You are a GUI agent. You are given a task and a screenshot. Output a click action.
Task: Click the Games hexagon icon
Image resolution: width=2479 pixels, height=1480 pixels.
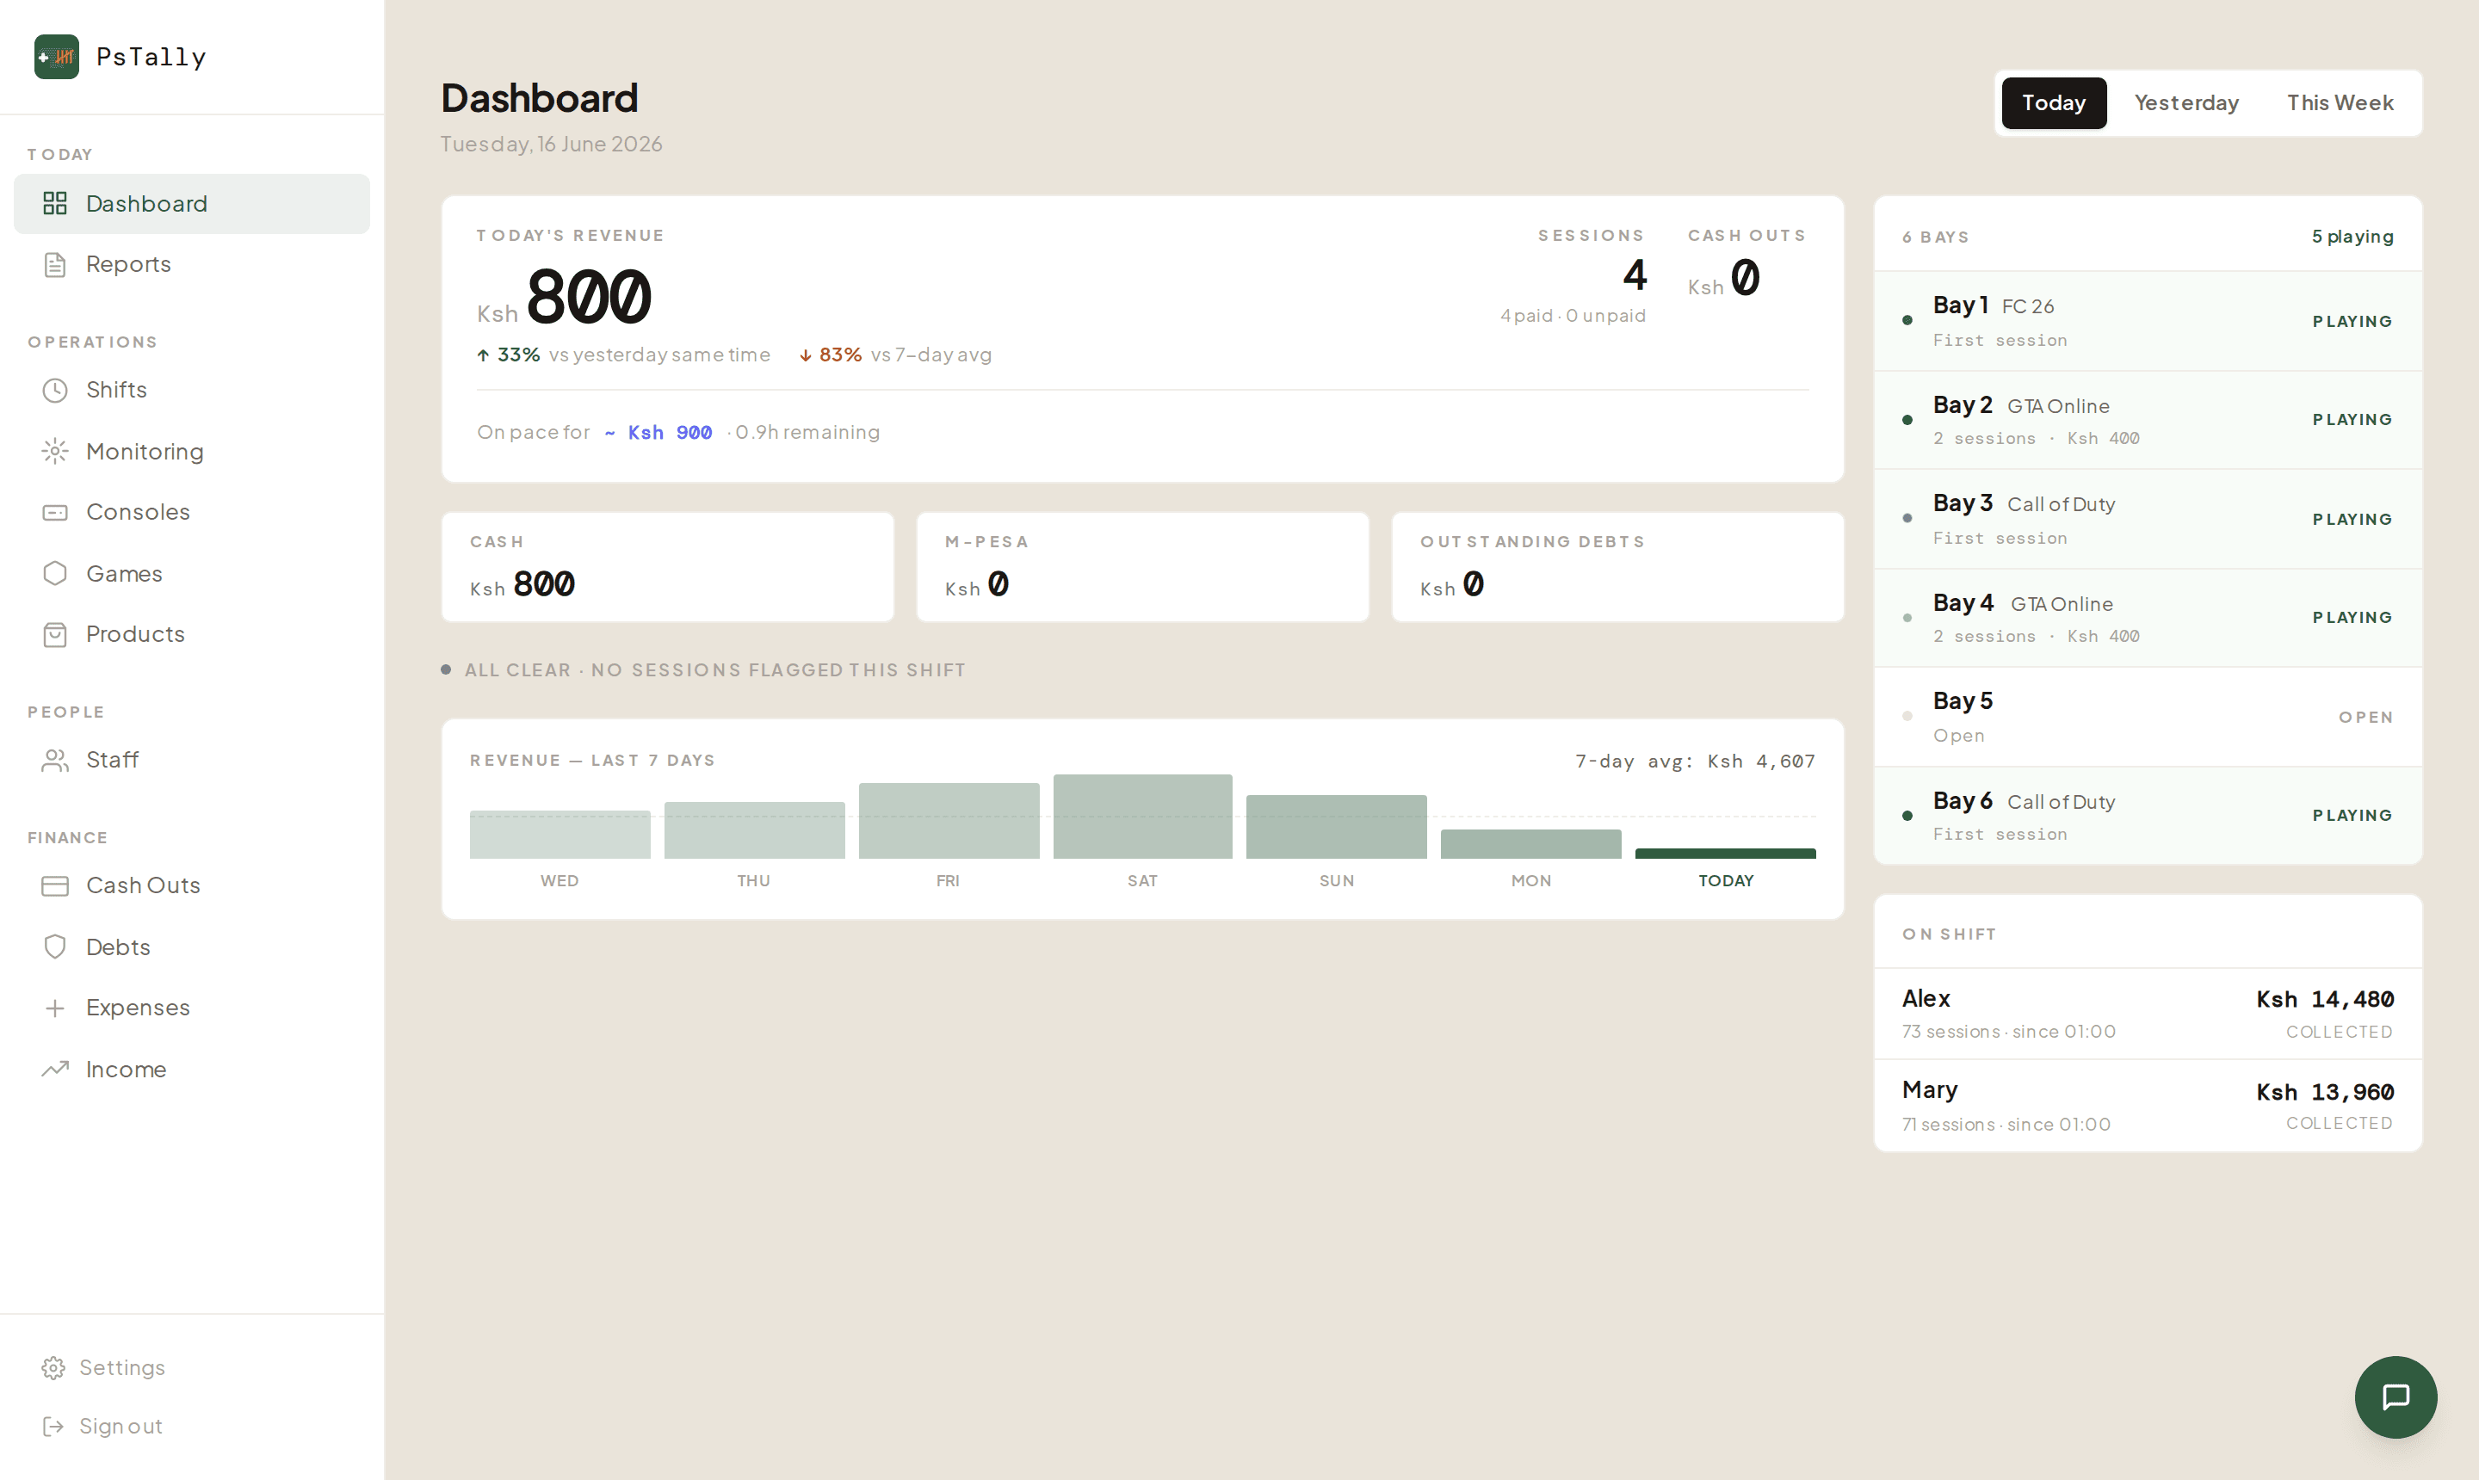point(55,573)
